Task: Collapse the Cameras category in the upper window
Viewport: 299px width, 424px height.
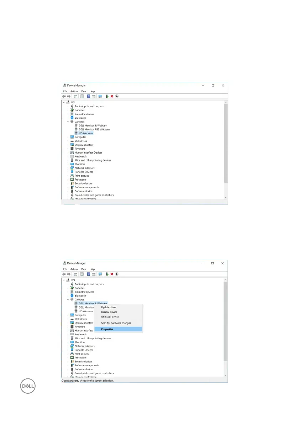Action: [x=68, y=122]
